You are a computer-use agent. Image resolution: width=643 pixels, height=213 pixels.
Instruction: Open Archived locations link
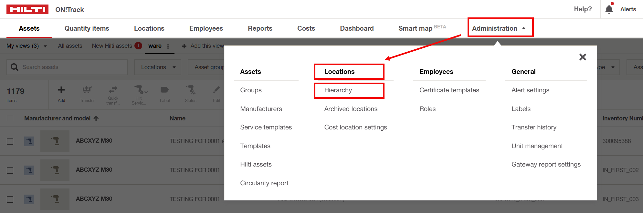click(351, 109)
